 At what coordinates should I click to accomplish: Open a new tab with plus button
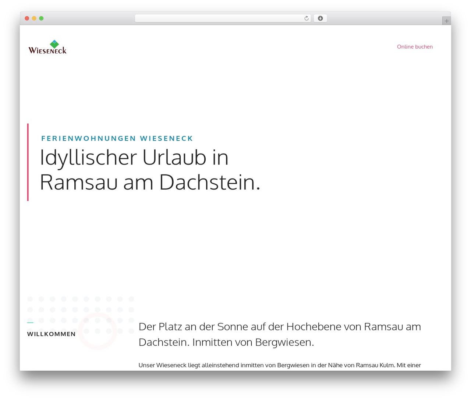(x=446, y=21)
